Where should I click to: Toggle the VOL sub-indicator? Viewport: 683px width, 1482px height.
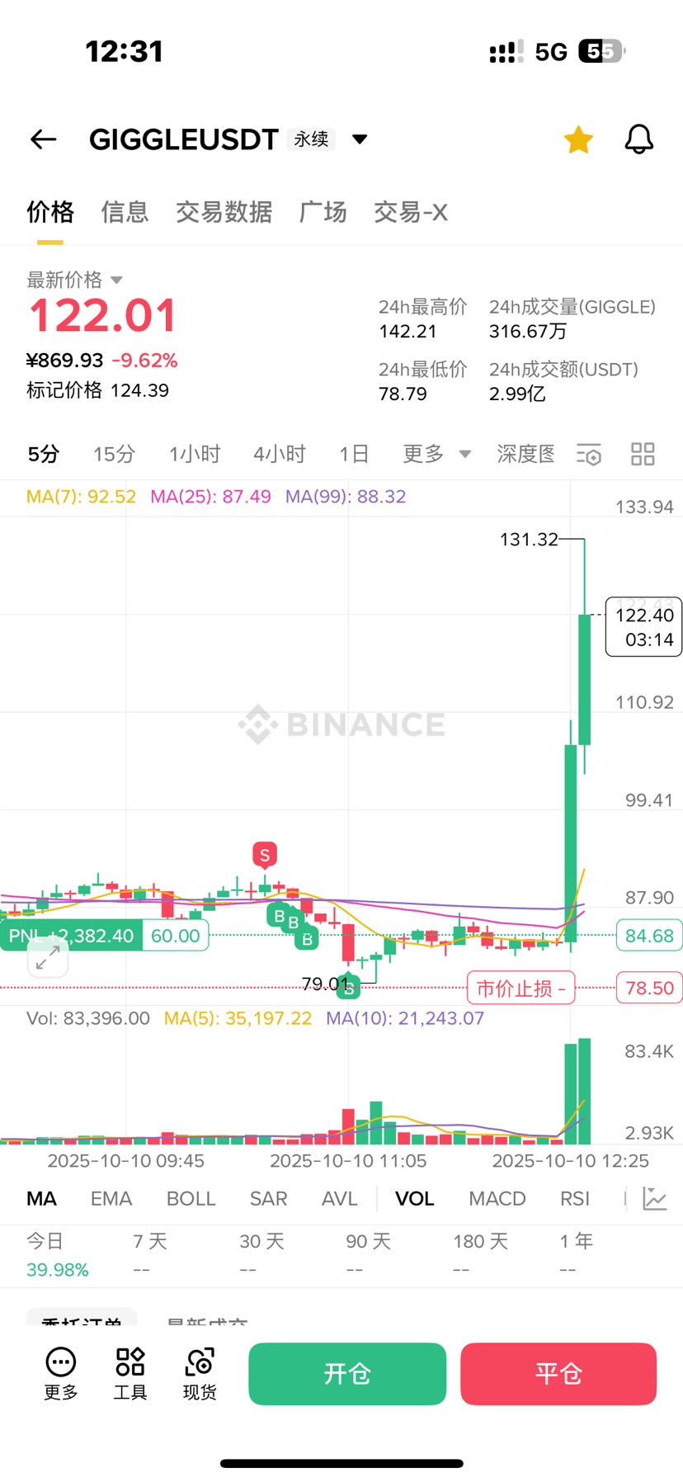[414, 1199]
